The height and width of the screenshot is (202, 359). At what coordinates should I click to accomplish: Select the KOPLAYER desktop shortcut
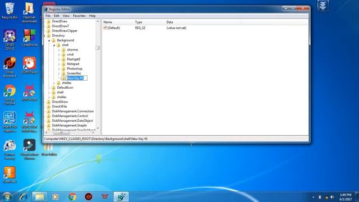(29, 93)
